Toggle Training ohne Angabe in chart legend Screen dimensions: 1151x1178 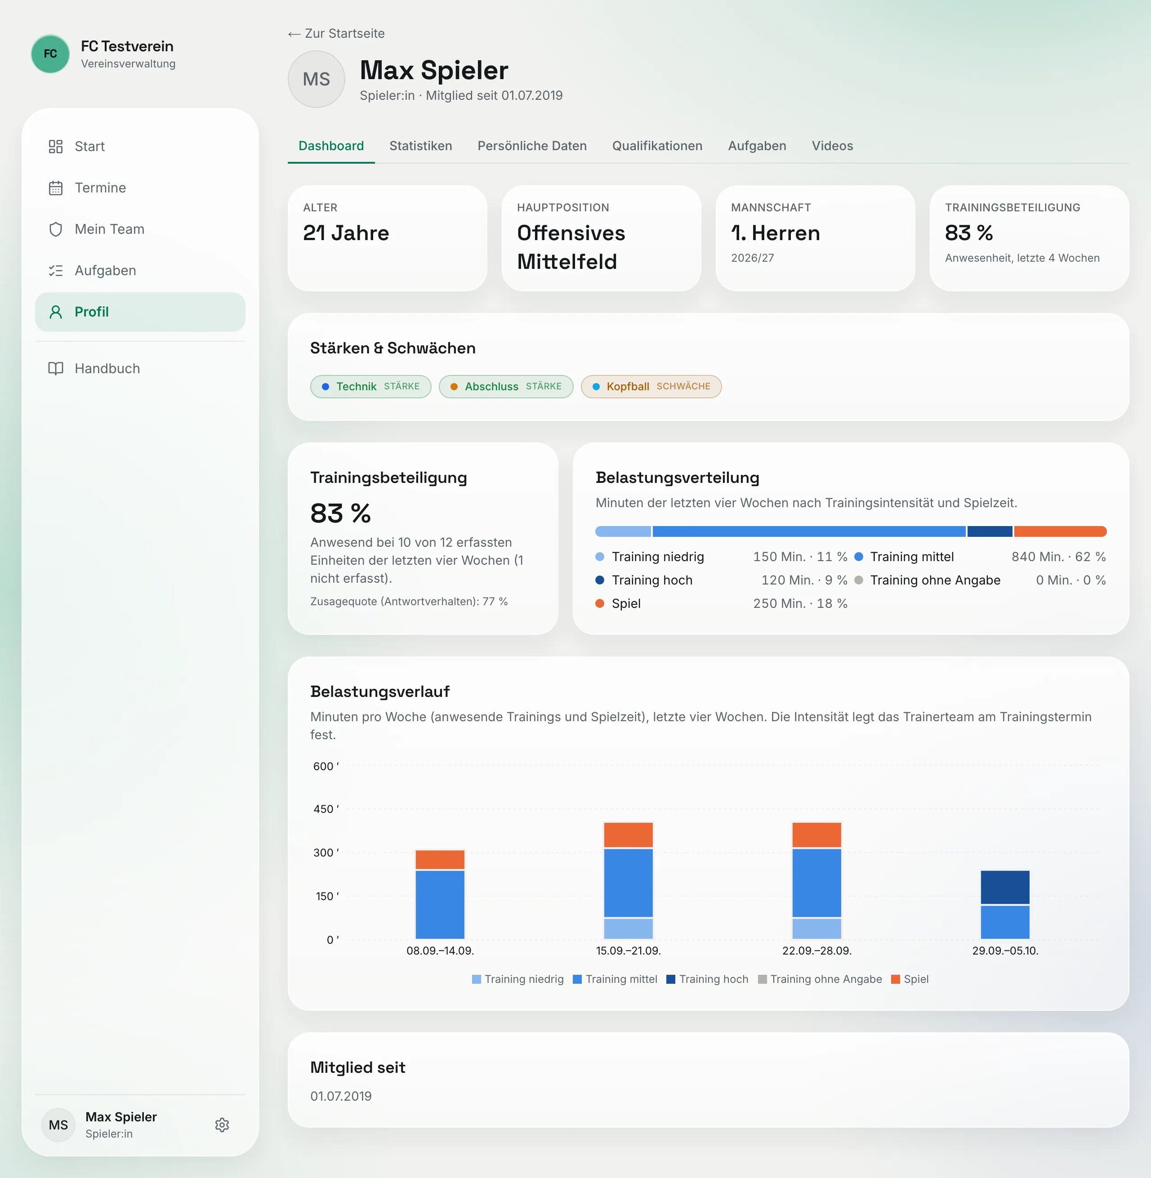point(820,979)
